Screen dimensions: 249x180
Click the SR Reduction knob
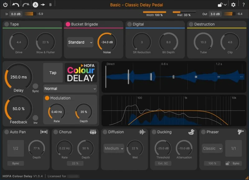coord(142,42)
